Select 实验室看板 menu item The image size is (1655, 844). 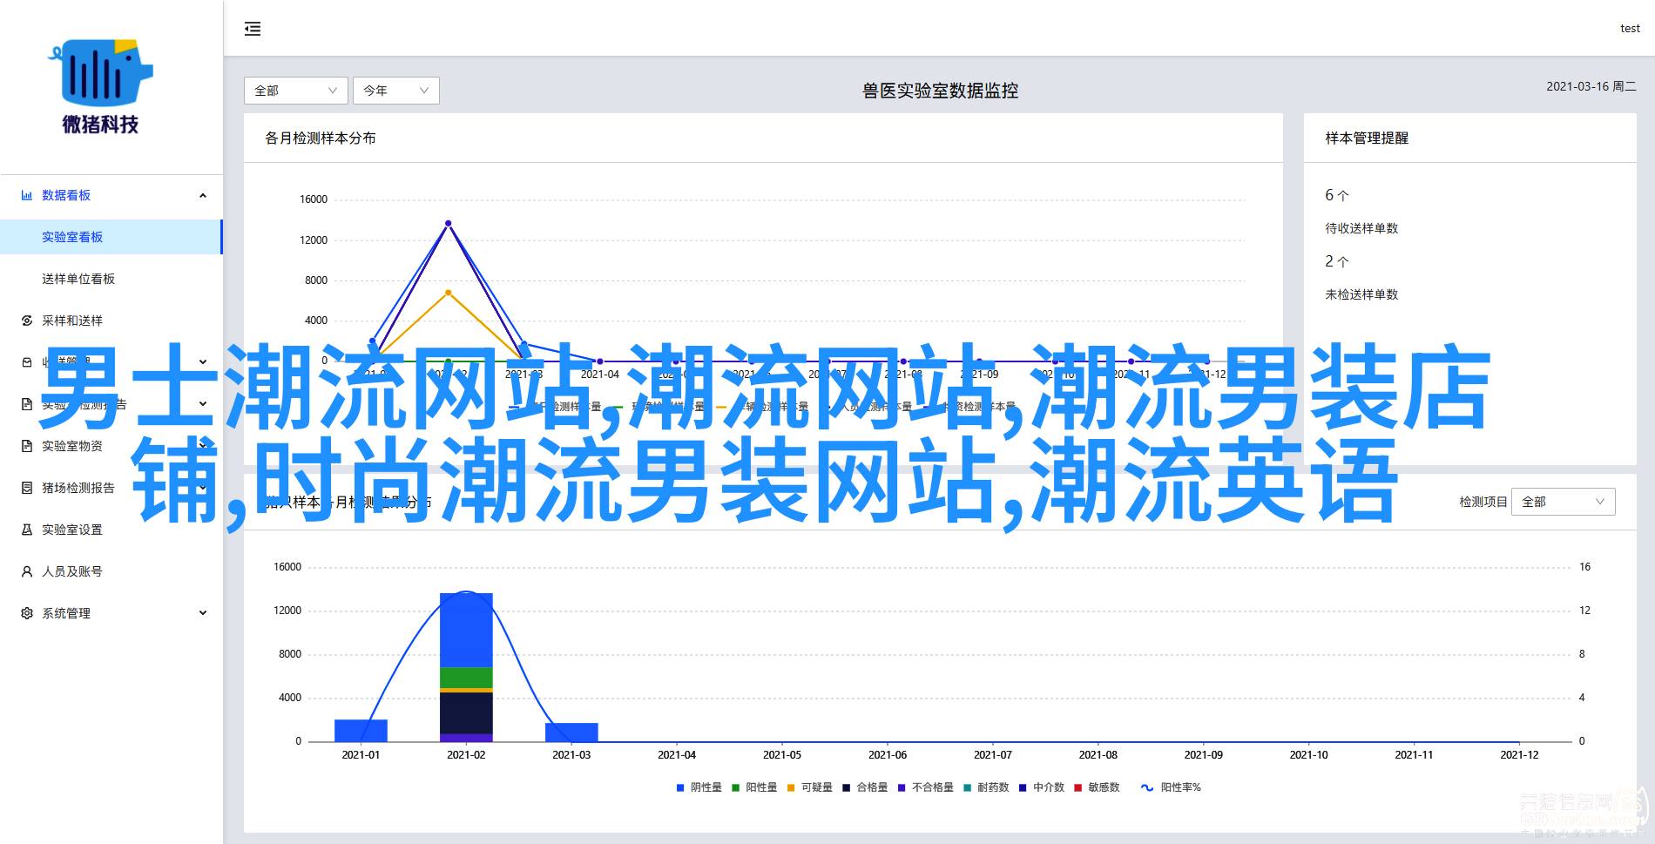72,237
